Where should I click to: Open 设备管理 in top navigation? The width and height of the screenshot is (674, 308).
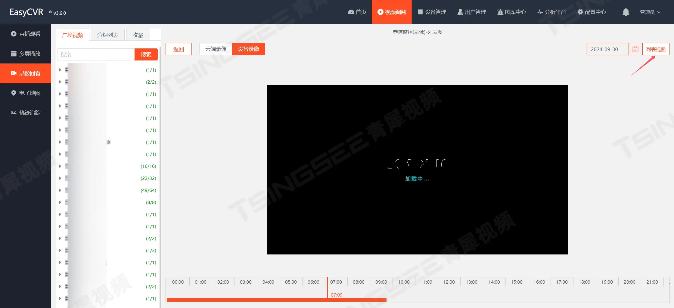[x=432, y=12]
